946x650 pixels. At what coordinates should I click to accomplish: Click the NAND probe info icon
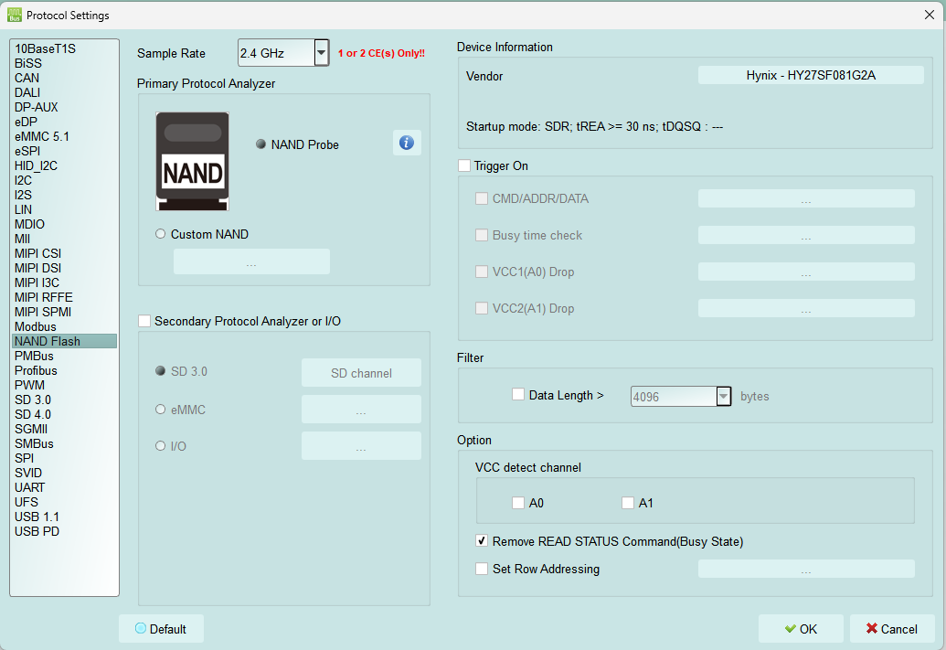[x=407, y=143]
